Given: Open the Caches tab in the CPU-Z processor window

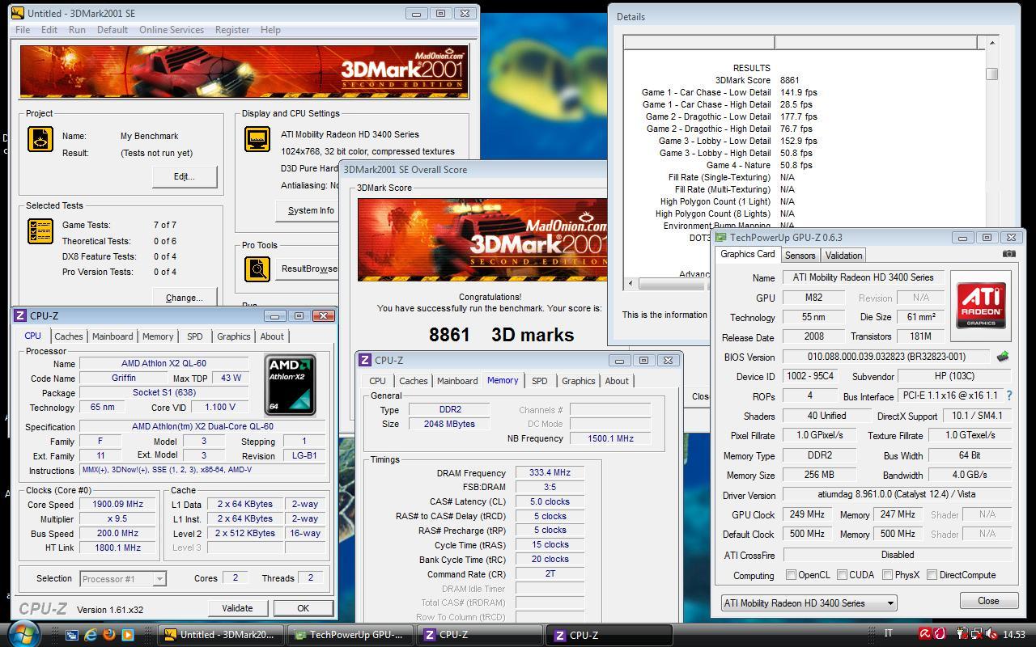Looking at the screenshot, I should pyautogui.click(x=68, y=336).
